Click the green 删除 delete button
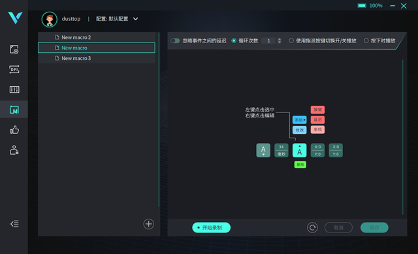The image size is (418, 254). (300, 165)
